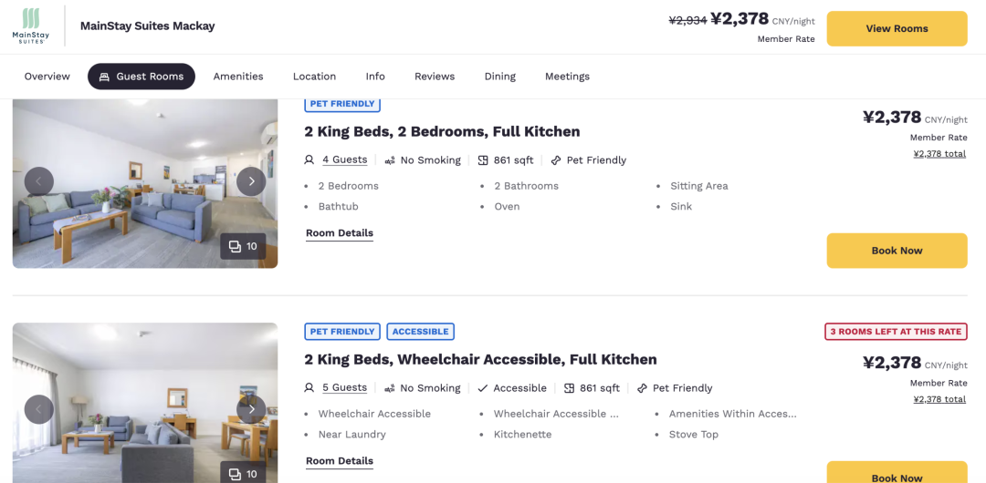Go to the Dining tab

click(x=500, y=77)
